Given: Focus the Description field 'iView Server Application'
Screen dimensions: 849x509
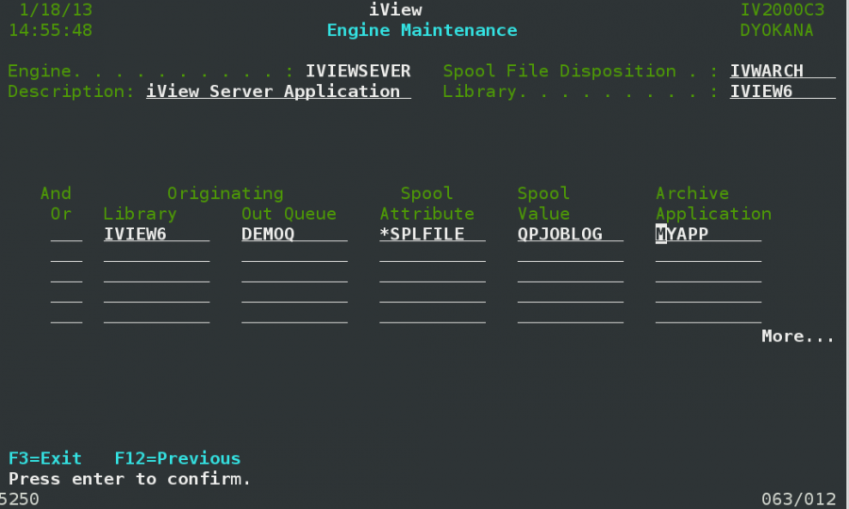Looking at the screenshot, I should click(278, 91).
